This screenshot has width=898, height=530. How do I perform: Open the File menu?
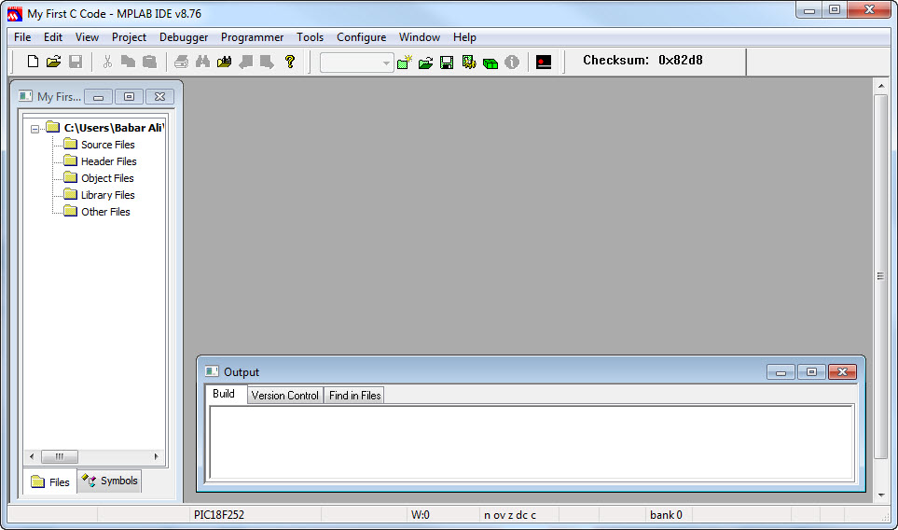(22, 37)
